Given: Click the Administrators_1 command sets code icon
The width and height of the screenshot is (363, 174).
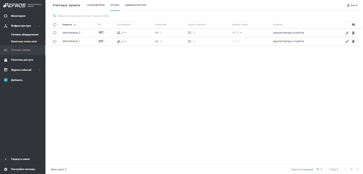Looking at the screenshot, I should [x=234, y=41].
